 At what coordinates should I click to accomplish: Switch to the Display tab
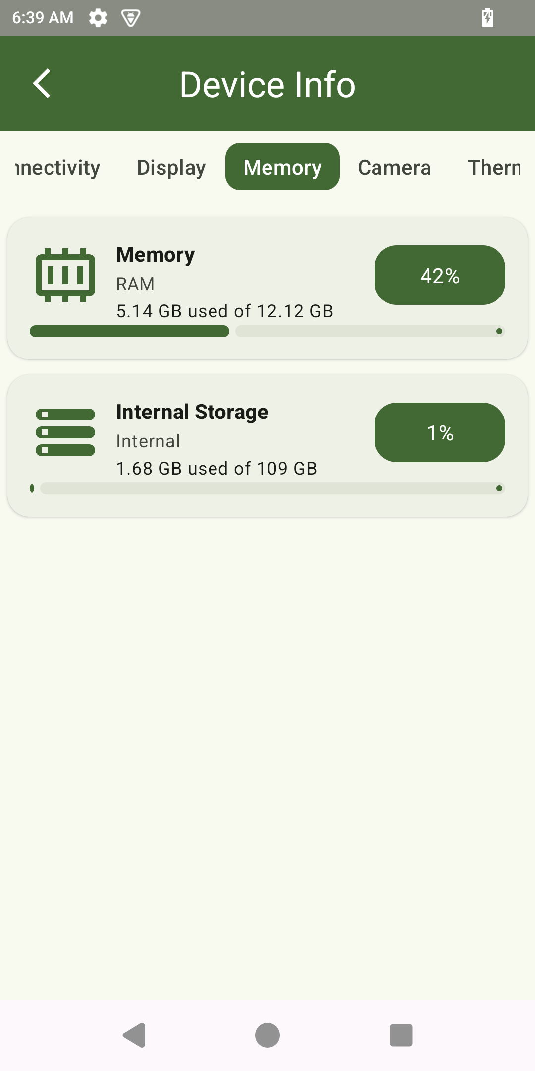click(171, 167)
